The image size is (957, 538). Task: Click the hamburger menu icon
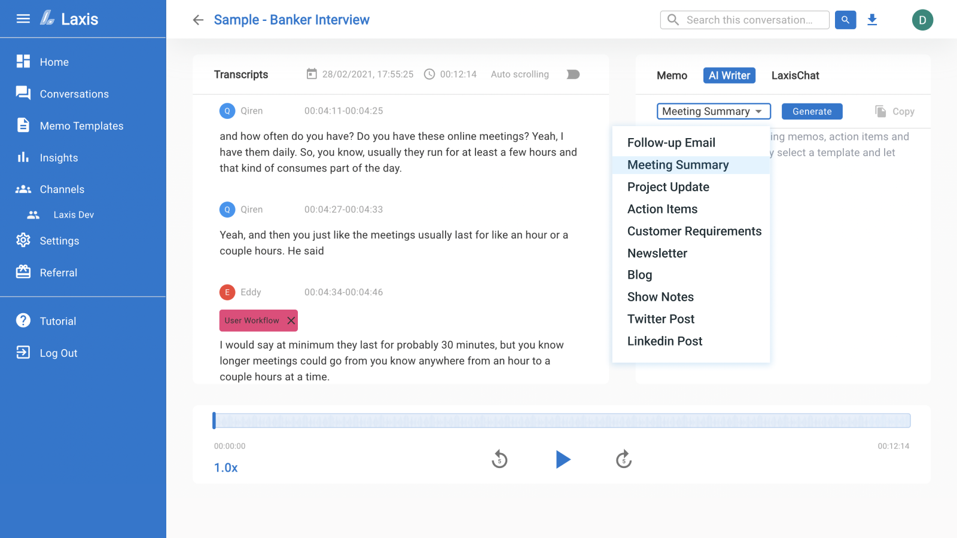click(23, 19)
